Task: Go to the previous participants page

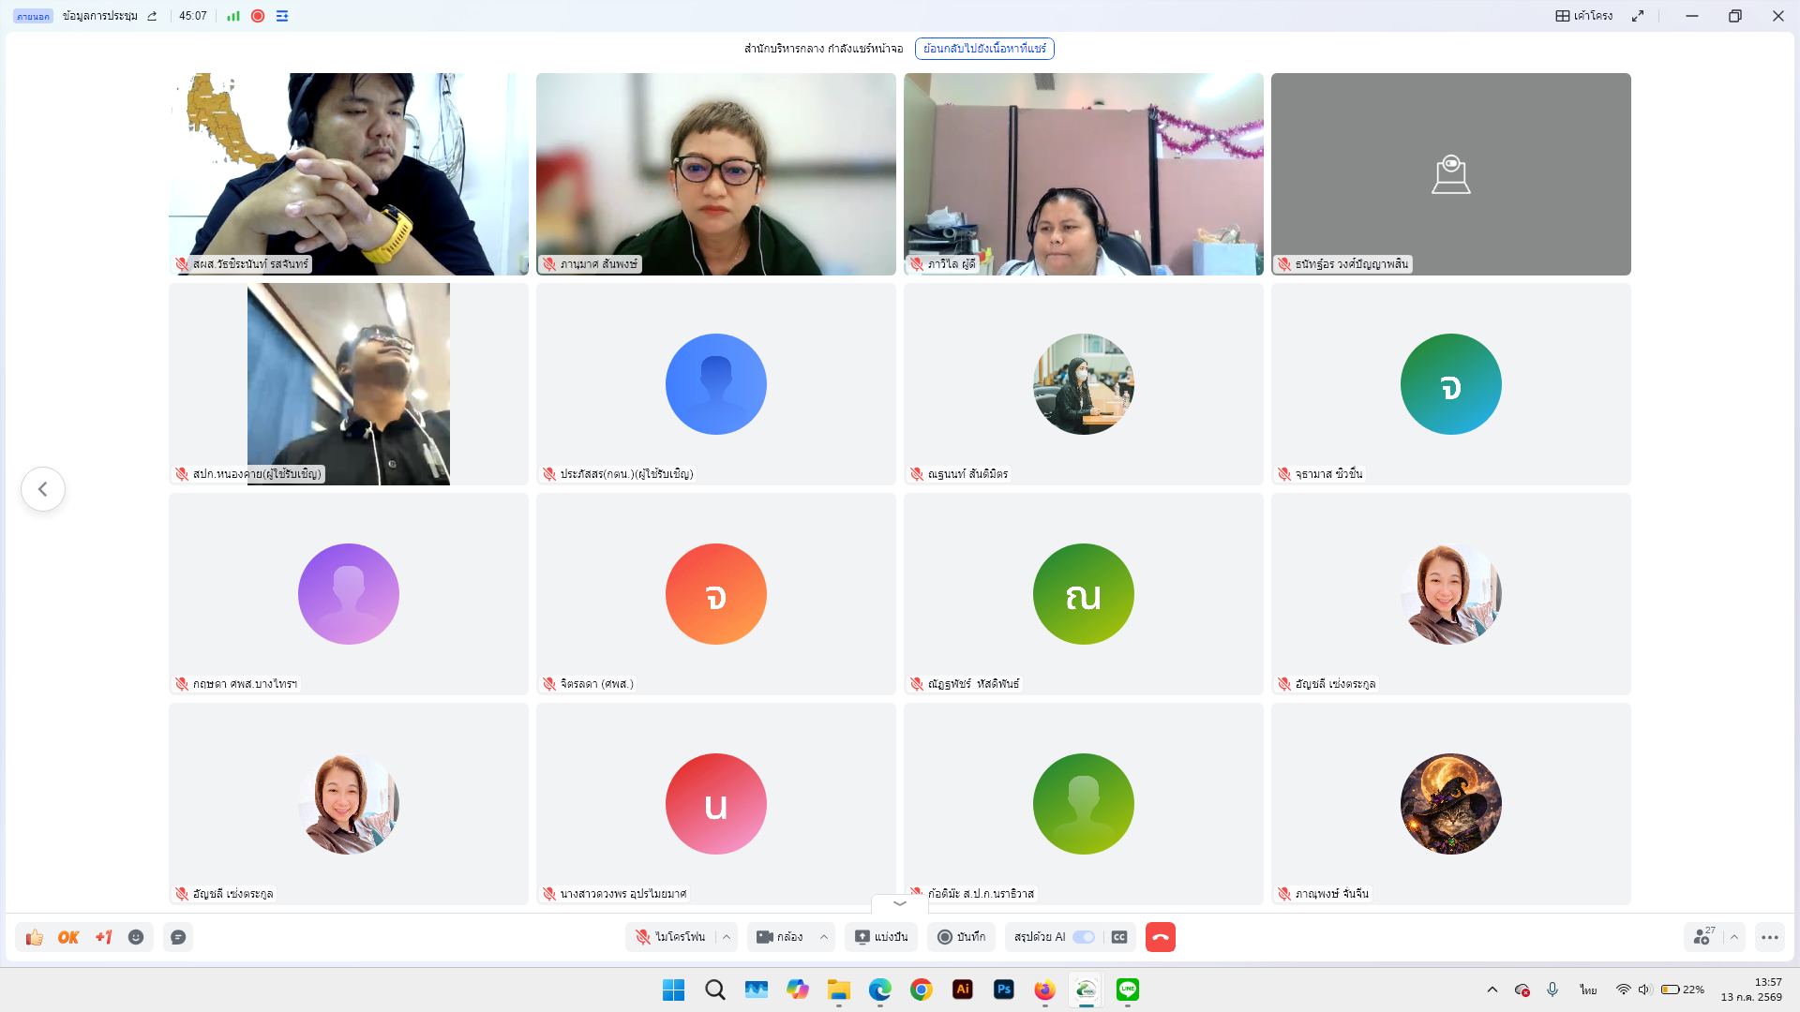Action: [43, 489]
